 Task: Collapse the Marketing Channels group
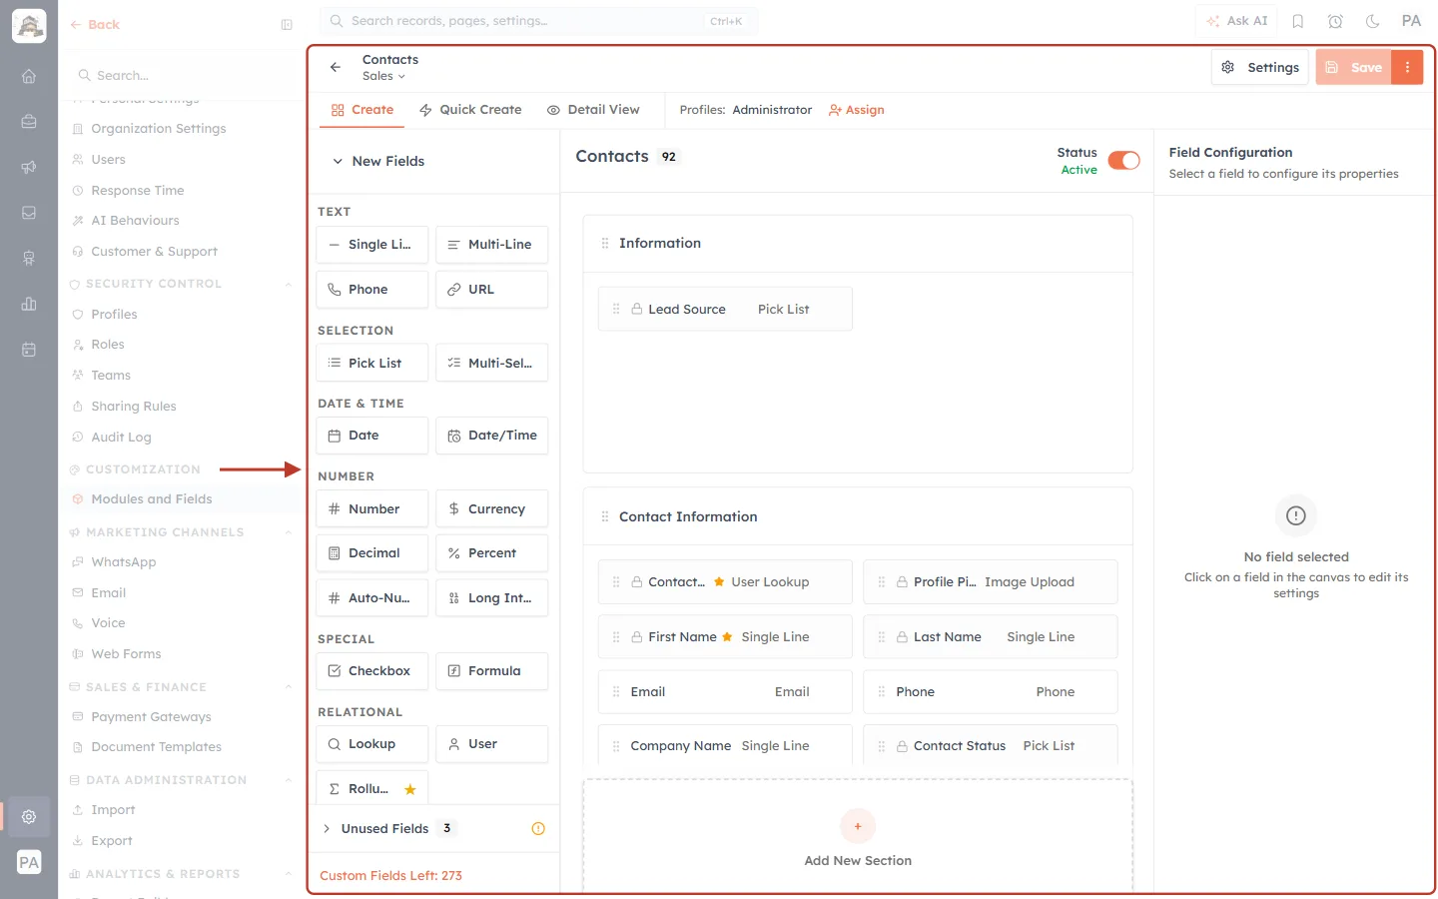(288, 532)
